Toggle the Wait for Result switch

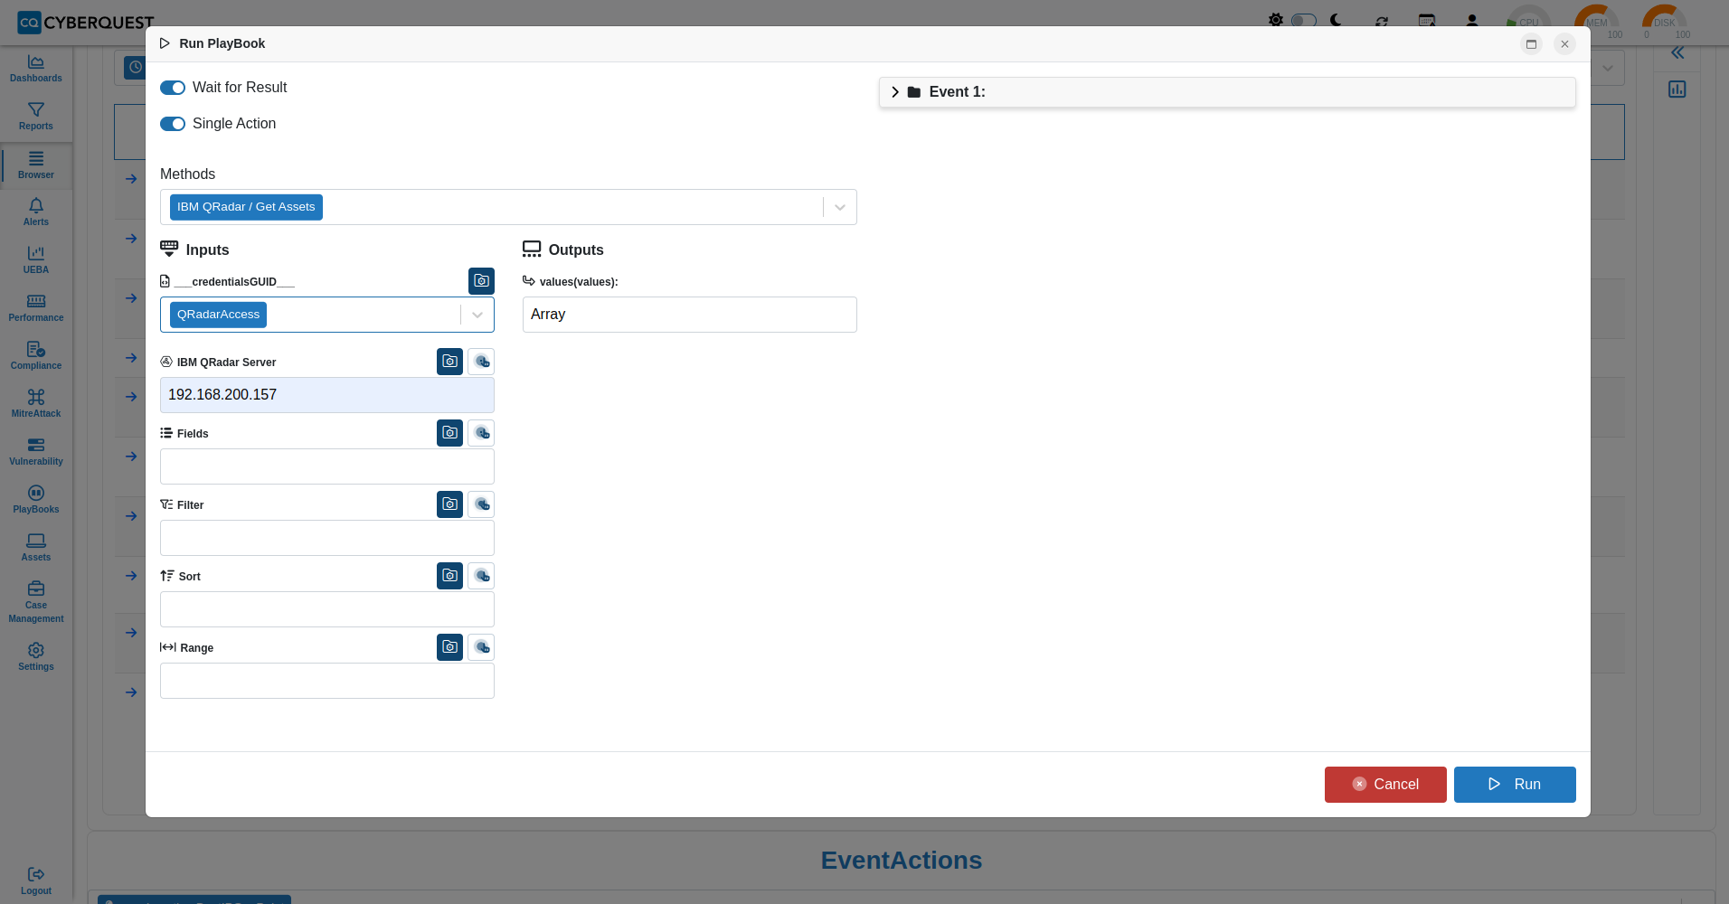point(173,88)
